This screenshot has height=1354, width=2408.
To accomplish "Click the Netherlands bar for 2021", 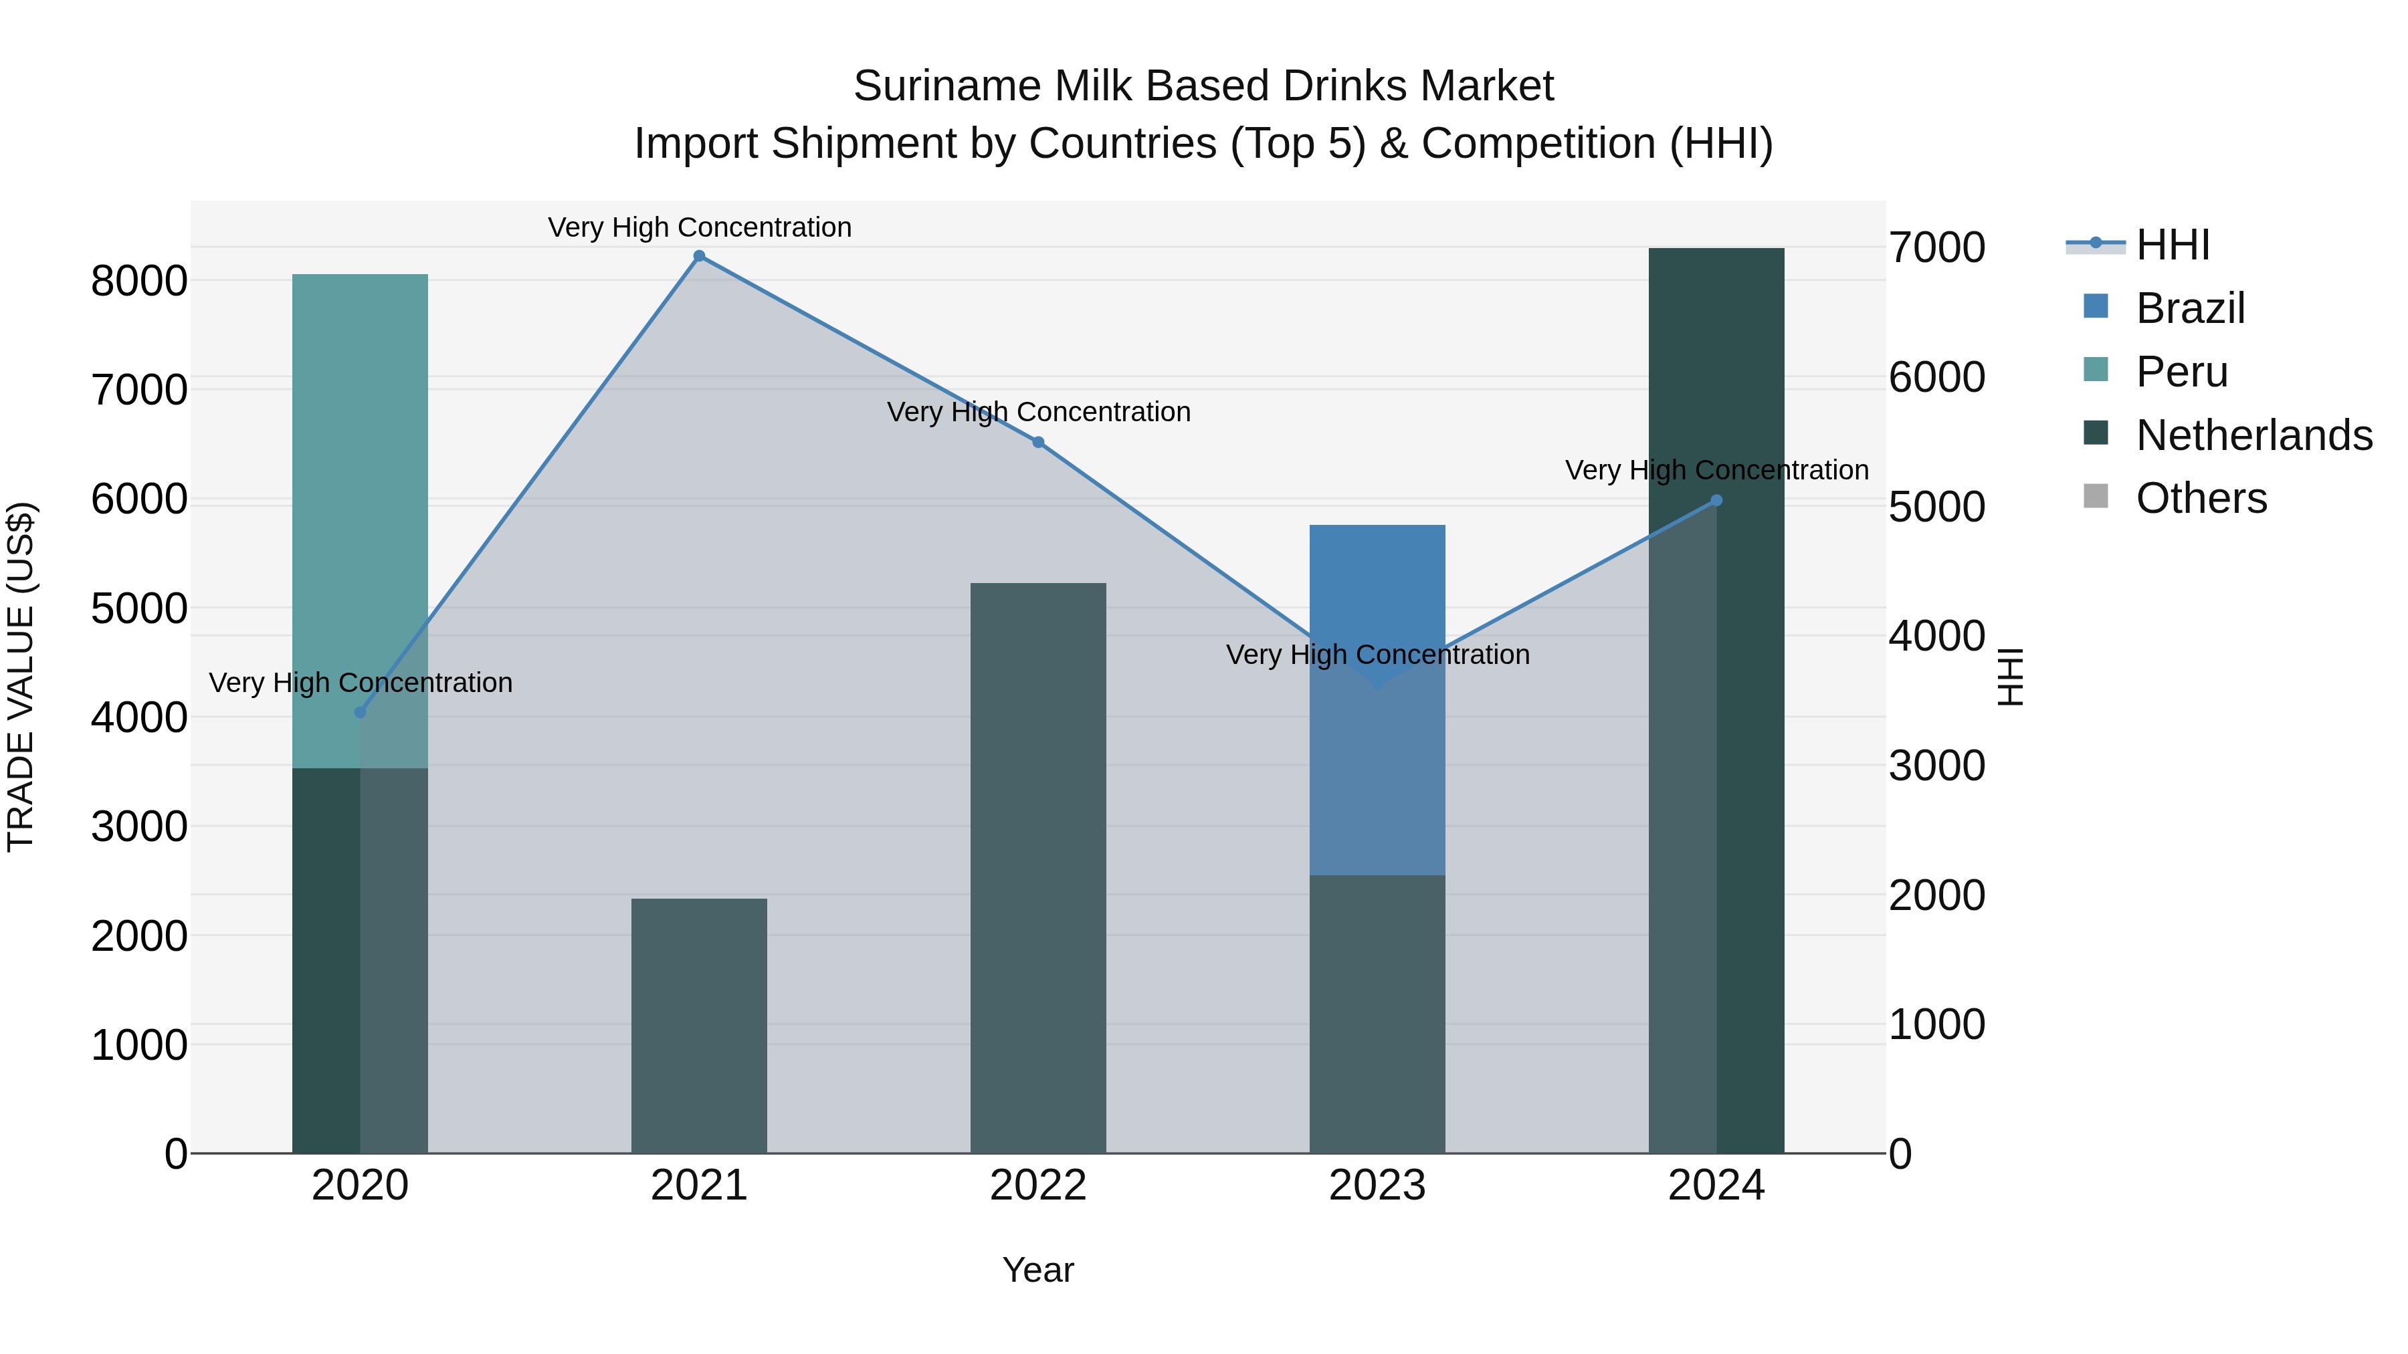I will pos(699,1026).
